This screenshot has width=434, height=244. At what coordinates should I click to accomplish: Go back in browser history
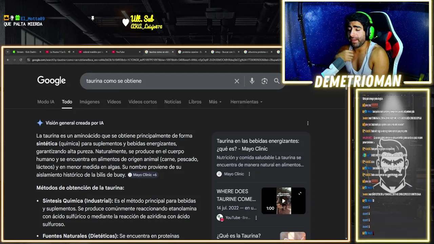tap(8, 60)
